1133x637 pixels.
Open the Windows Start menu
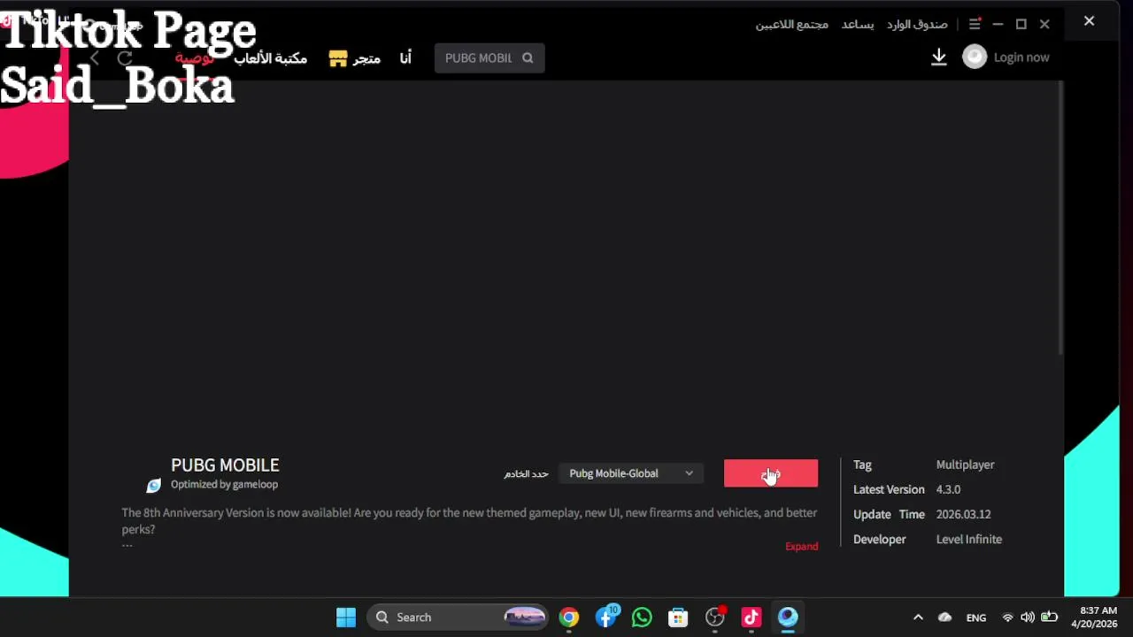point(346,618)
